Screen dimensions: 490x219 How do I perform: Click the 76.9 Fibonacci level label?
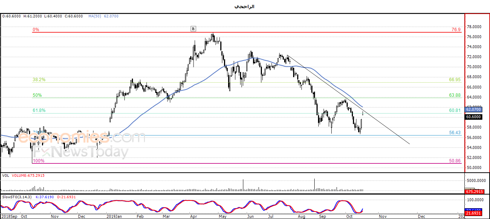[456, 30]
